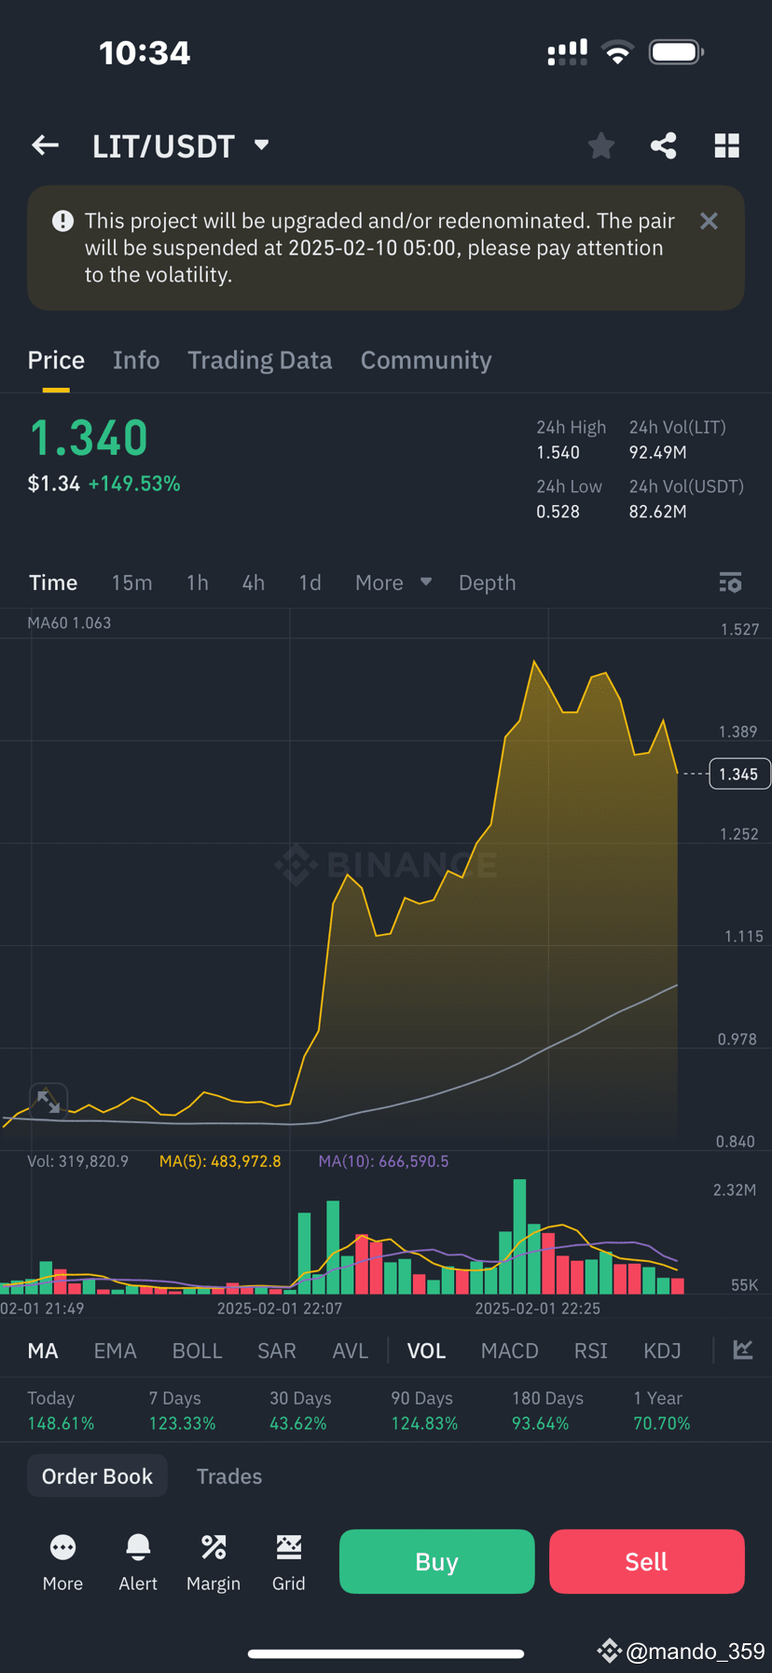Dismiss the suspension warning banner
Viewport: 772px width, 1673px height.
tap(709, 221)
